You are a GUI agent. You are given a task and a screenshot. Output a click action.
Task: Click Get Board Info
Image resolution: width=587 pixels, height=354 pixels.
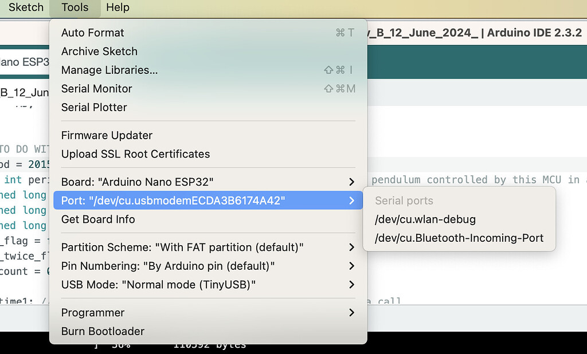tap(98, 219)
